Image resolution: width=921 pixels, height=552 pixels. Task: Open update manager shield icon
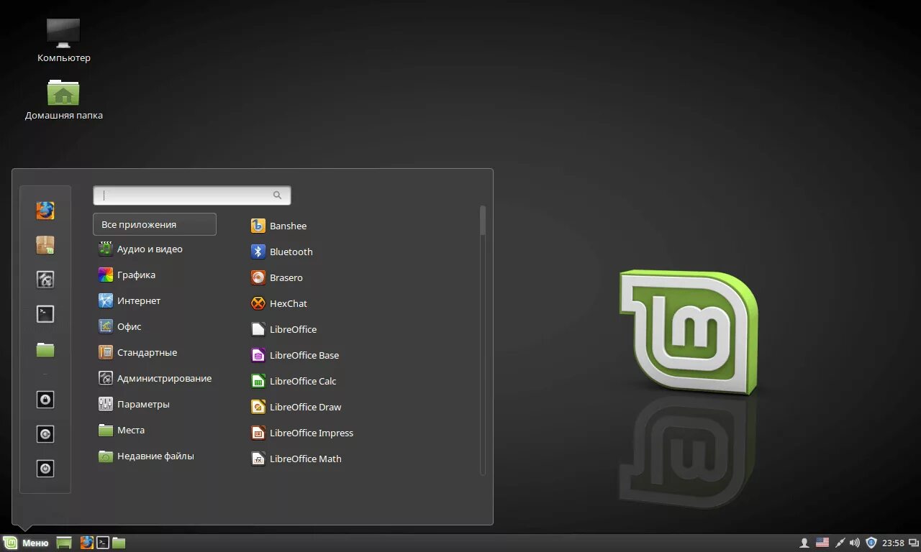pos(871,543)
